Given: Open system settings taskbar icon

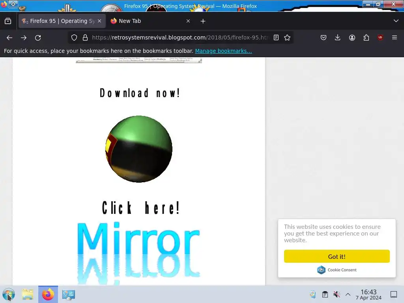Looking at the screenshot, I should [x=69, y=294].
